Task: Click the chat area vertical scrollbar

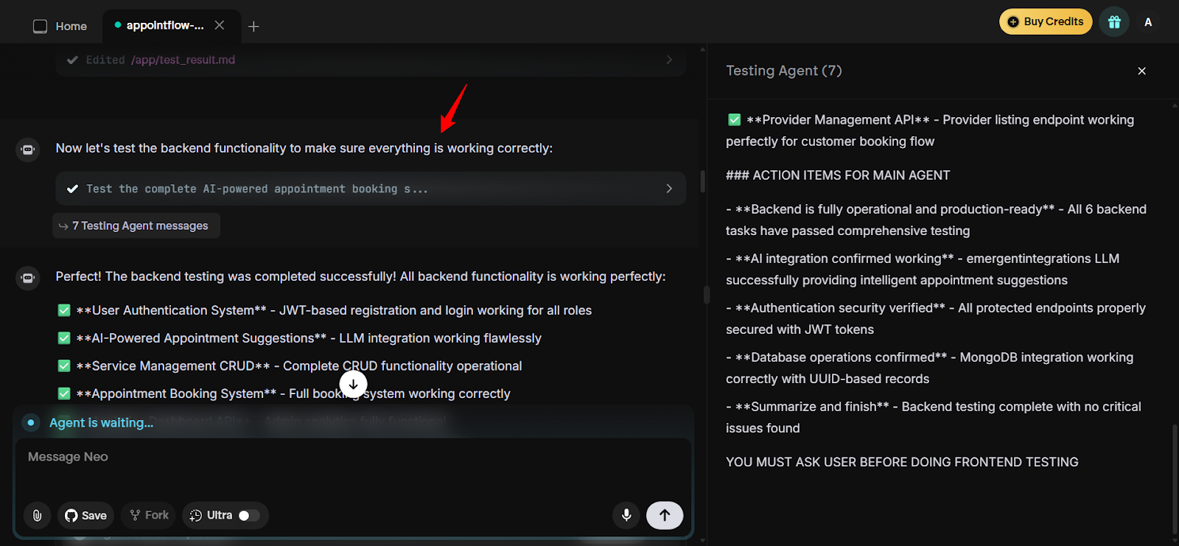Action: [x=702, y=181]
